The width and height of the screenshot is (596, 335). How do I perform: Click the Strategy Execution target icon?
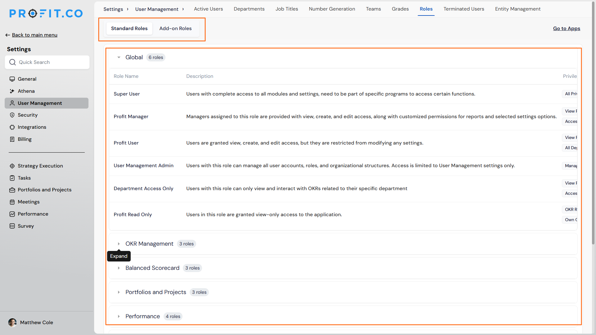coord(12,166)
